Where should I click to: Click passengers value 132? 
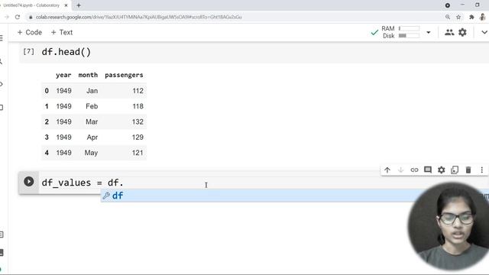[x=138, y=121]
